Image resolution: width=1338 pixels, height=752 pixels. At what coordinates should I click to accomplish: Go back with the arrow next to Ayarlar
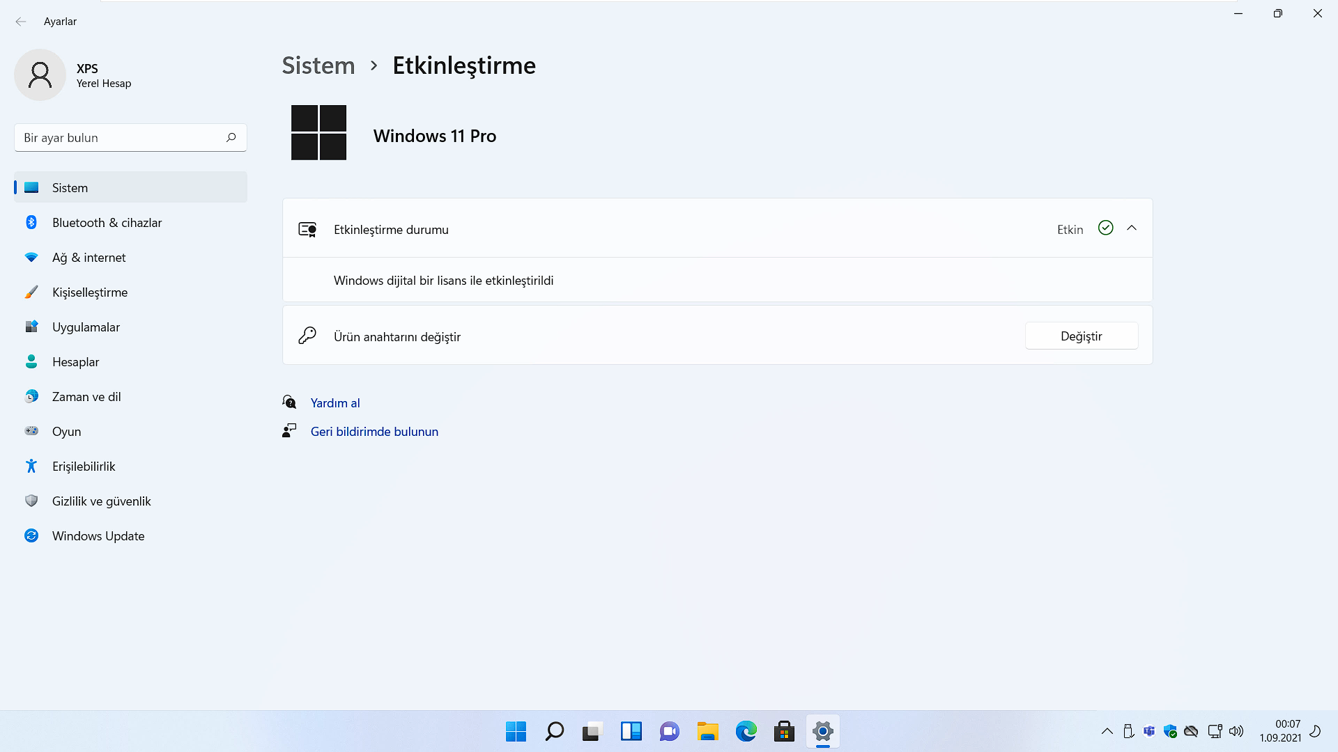pos(21,22)
